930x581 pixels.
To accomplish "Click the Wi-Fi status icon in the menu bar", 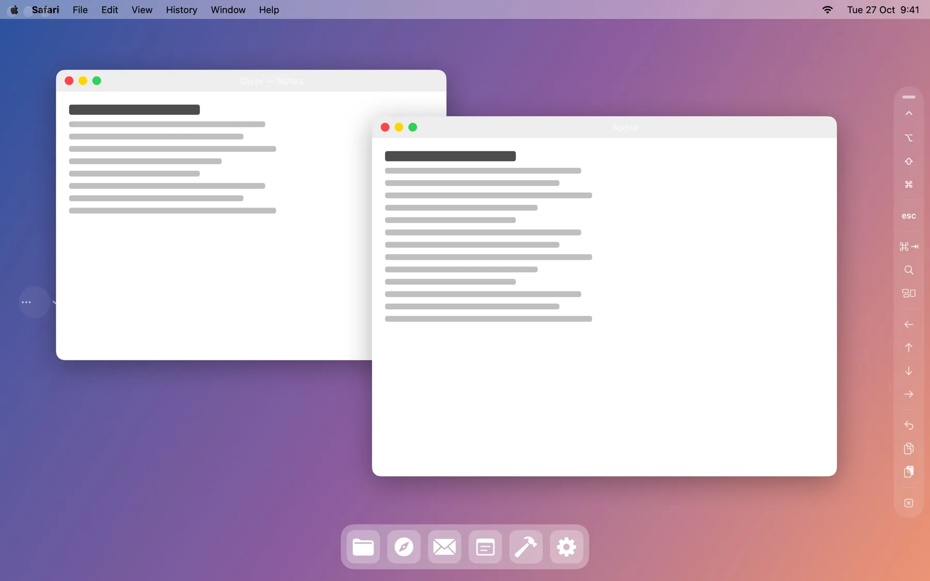I will tap(827, 10).
